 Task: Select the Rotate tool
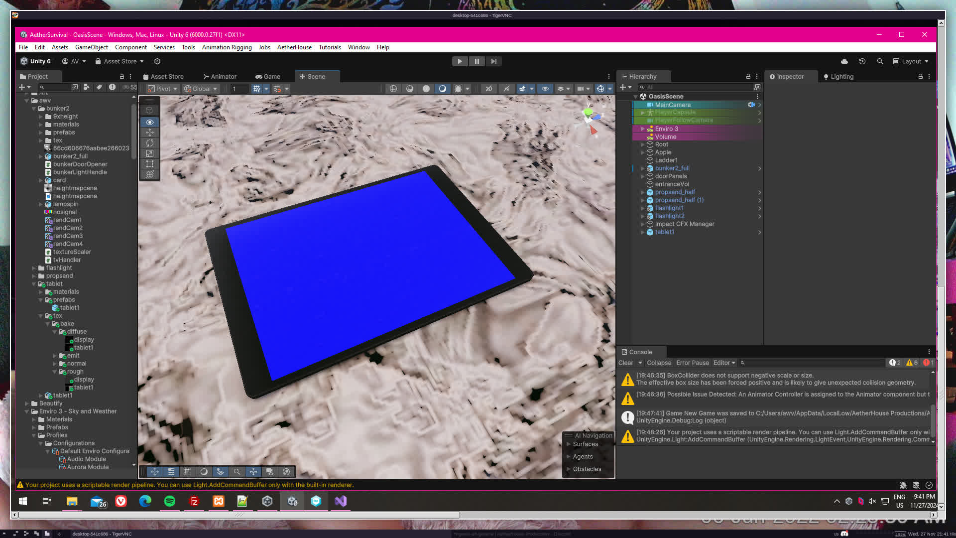tap(149, 143)
